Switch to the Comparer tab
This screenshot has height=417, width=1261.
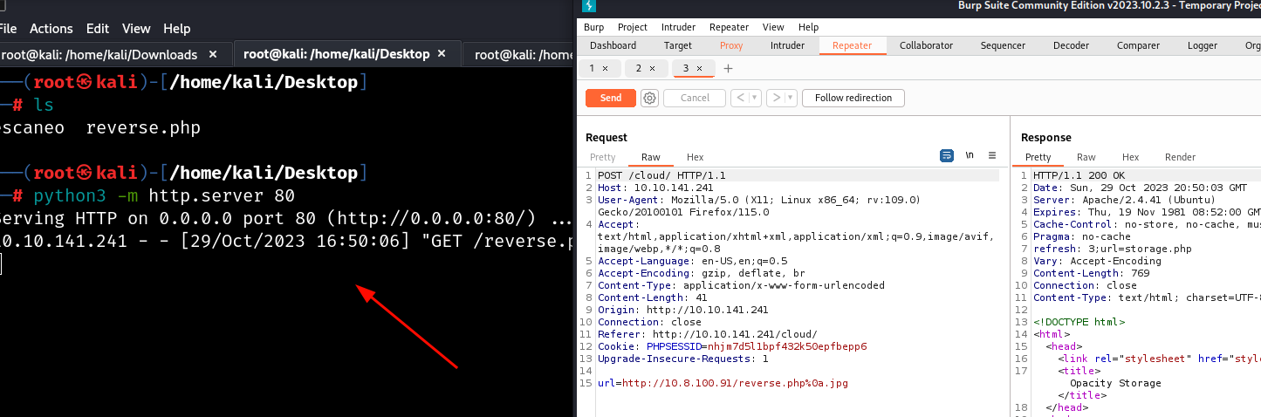click(1138, 45)
